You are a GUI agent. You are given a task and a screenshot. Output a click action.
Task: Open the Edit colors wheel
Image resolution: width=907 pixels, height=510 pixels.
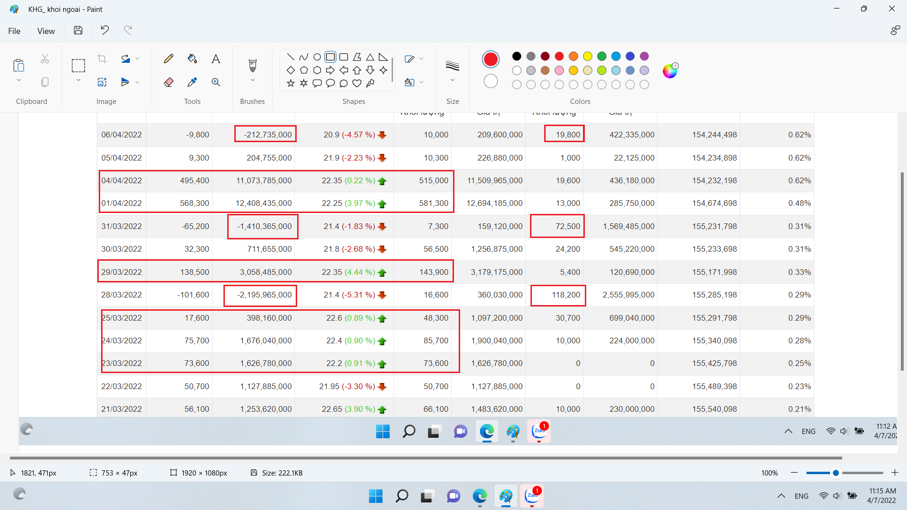click(670, 71)
